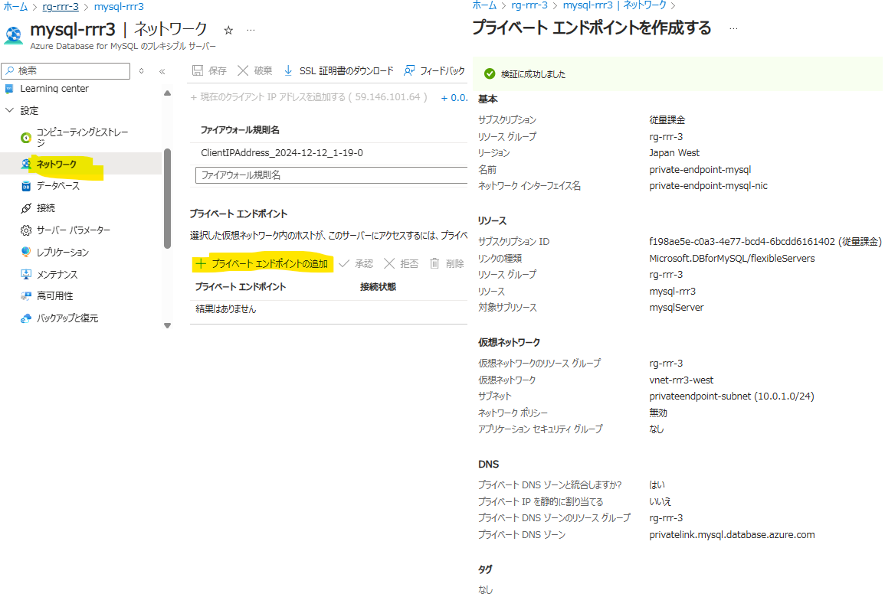
Task: Click the compute and storage icon
Action: 26,138
